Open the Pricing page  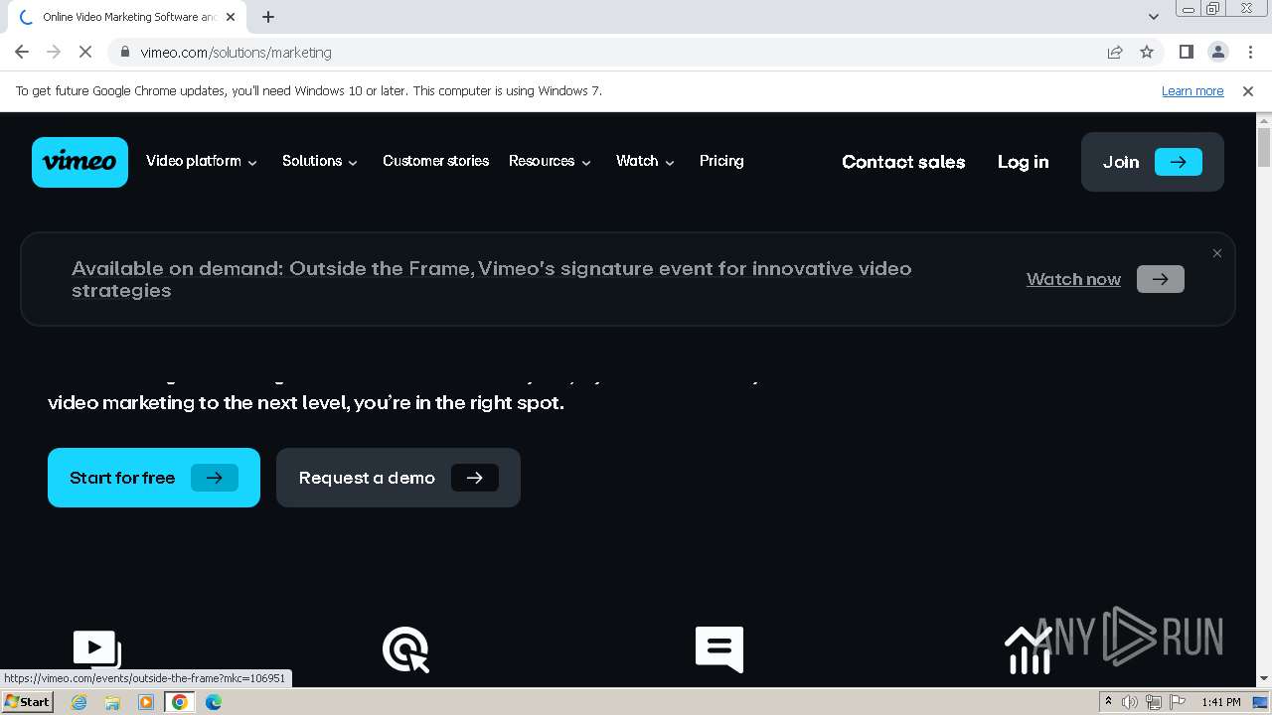coord(721,161)
